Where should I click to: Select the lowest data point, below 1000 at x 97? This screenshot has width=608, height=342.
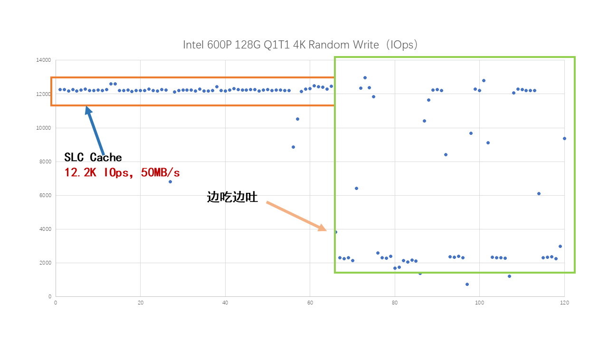point(467,284)
